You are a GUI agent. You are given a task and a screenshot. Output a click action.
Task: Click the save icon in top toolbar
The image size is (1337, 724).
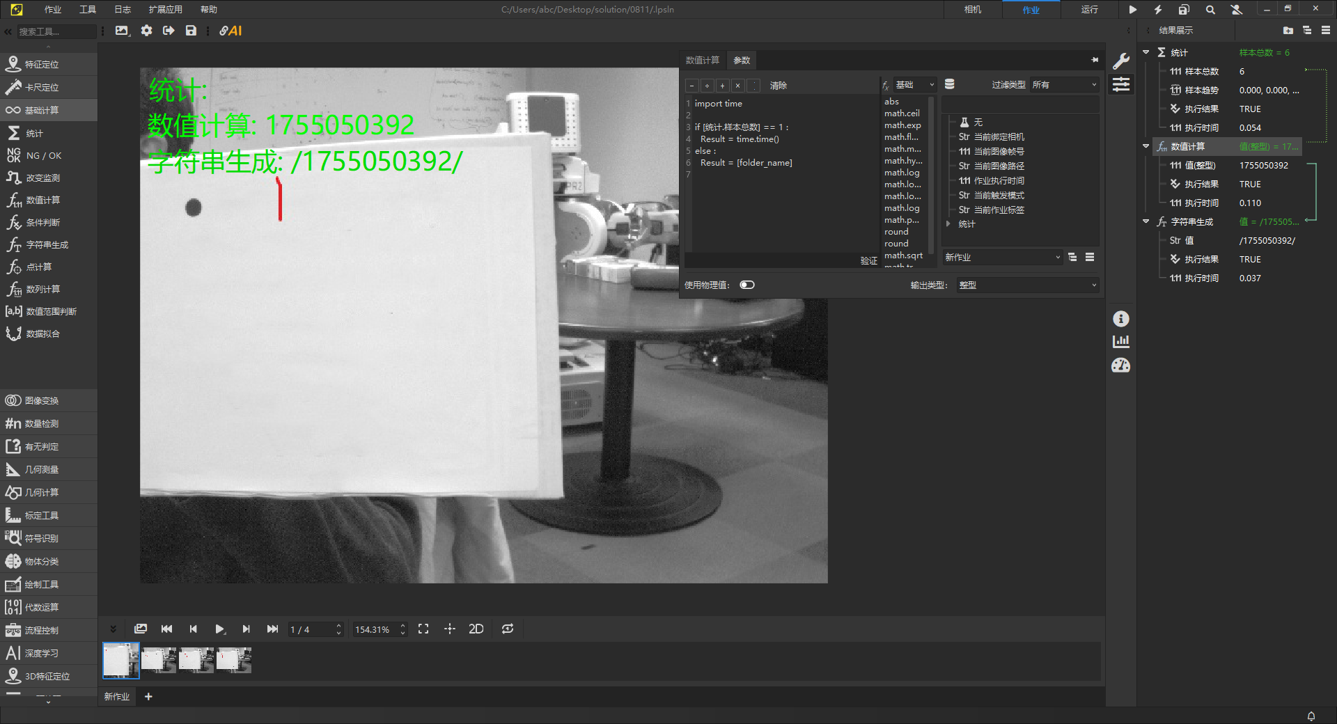point(191,31)
